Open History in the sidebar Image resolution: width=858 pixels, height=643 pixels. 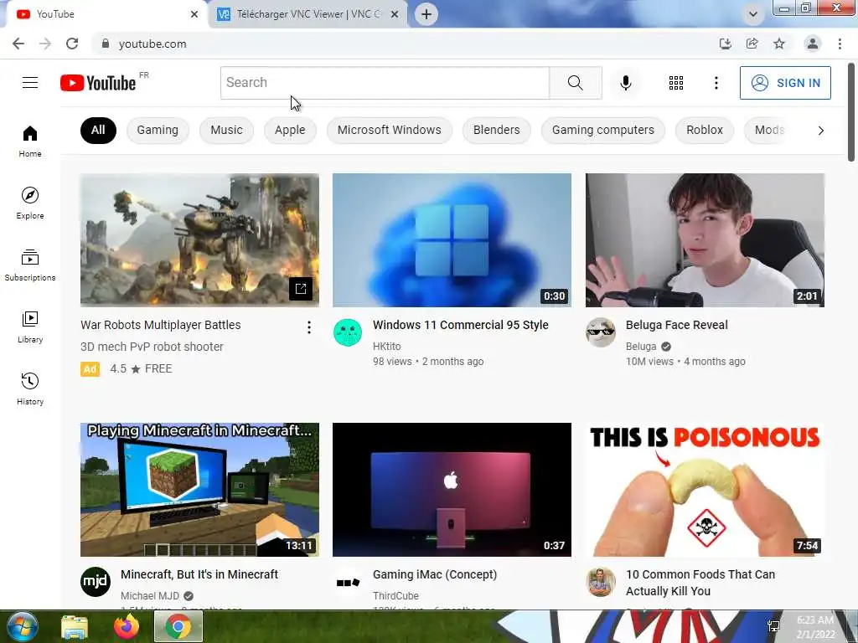(x=30, y=388)
